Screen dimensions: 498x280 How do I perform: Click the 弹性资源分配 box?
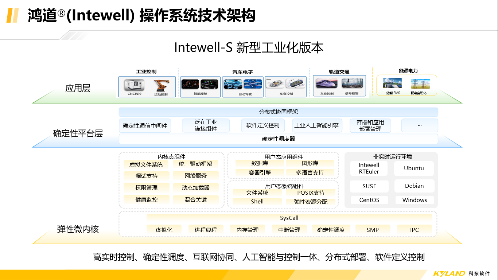[x=311, y=202]
